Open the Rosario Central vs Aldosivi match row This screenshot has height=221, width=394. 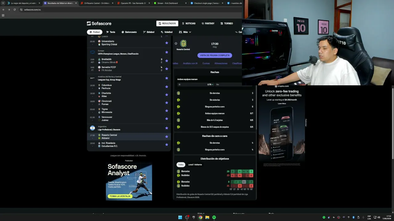129,137
